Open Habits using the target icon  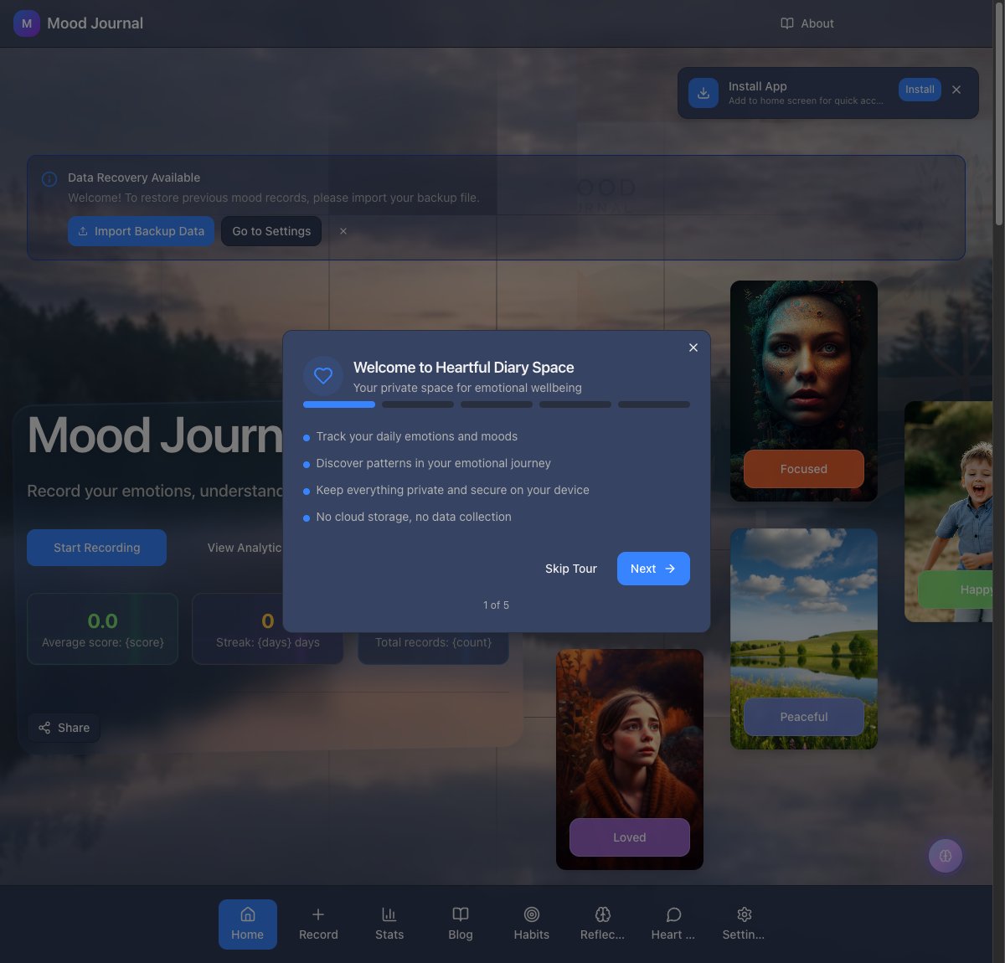(x=531, y=924)
